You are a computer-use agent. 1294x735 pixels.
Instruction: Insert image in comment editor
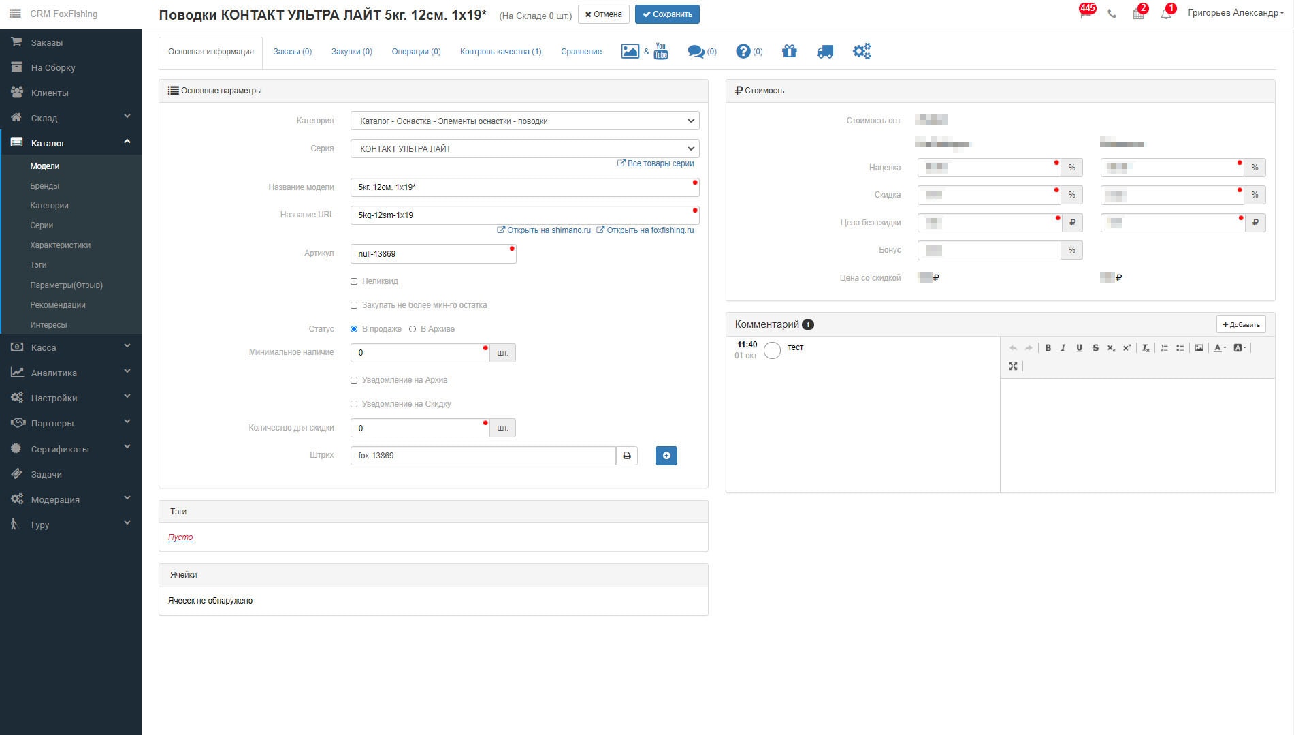coord(1199,348)
